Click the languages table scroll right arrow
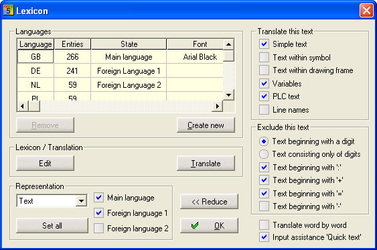The height and width of the screenshot is (250, 377). pos(218,106)
